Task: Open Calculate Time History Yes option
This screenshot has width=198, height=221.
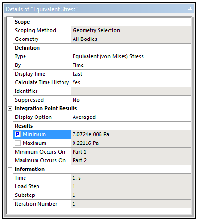Action: click(x=131, y=82)
